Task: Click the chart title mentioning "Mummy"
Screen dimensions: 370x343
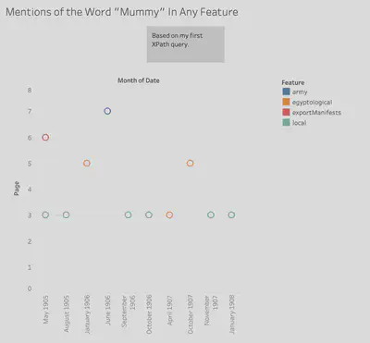Action: tap(122, 12)
